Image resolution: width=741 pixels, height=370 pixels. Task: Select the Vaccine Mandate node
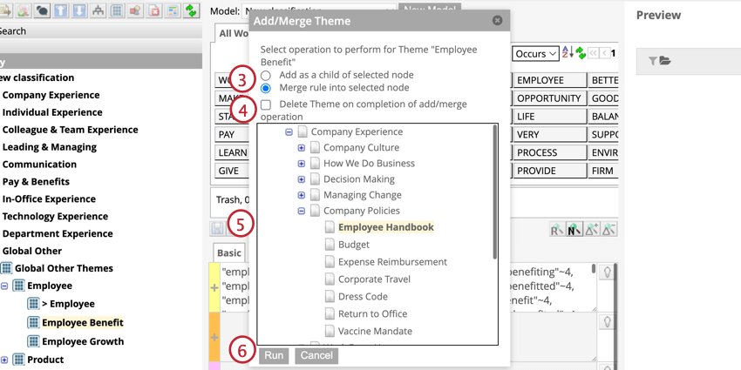coord(375,332)
